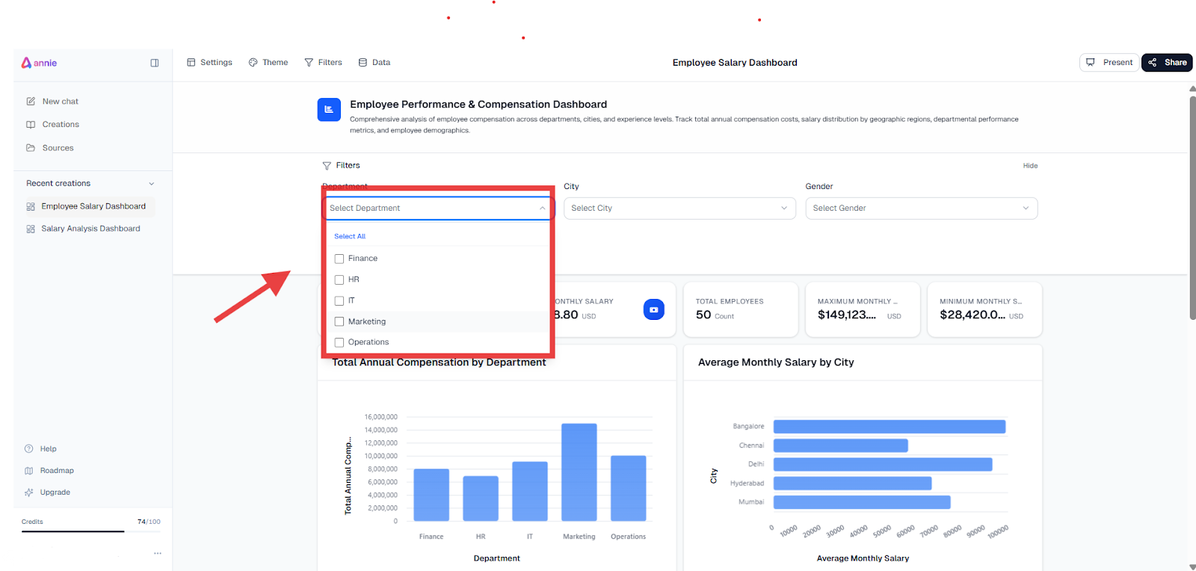Image resolution: width=1196 pixels, height=571 pixels.
Task: Open New chat from sidebar
Action: (x=60, y=102)
